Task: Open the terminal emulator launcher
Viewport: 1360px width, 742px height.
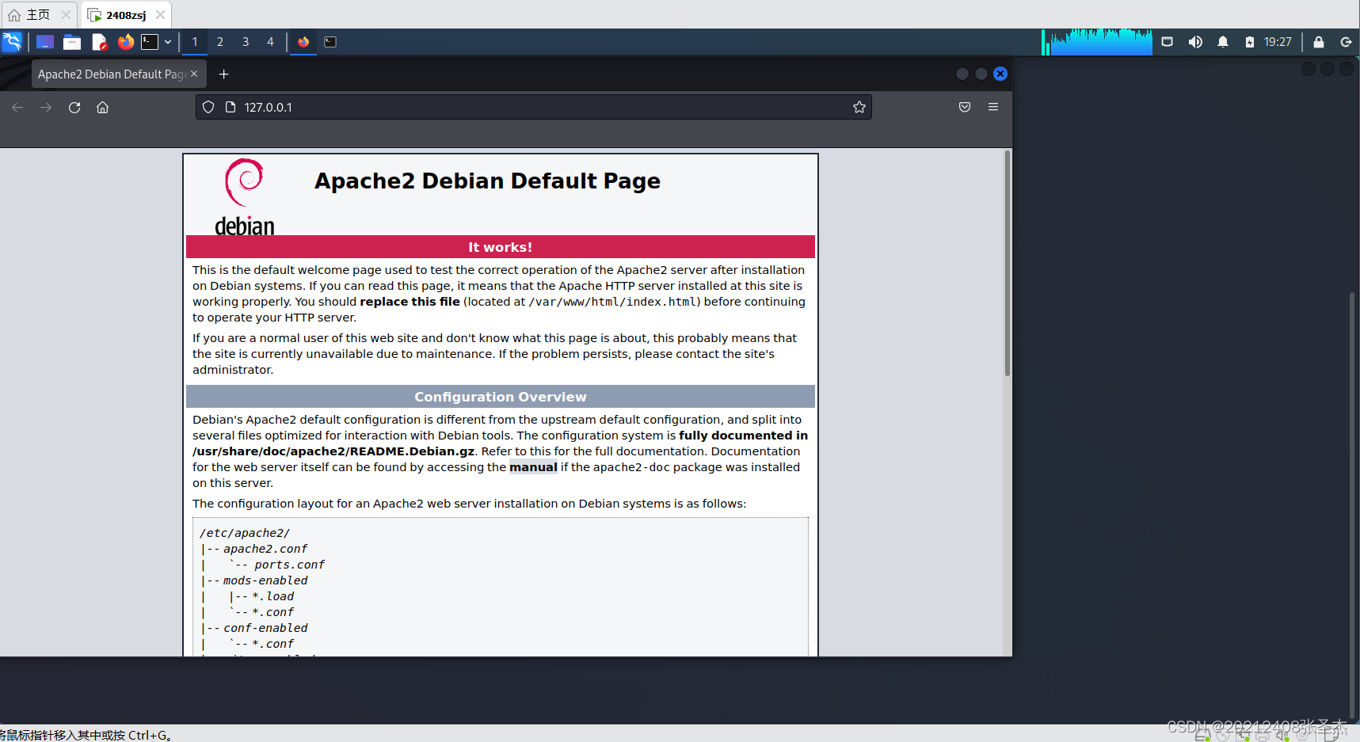Action: coord(150,42)
